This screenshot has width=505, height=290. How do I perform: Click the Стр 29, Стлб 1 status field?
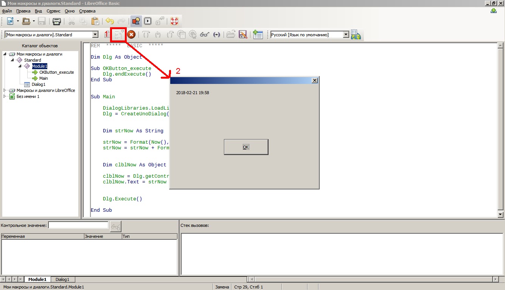point(249,287)
